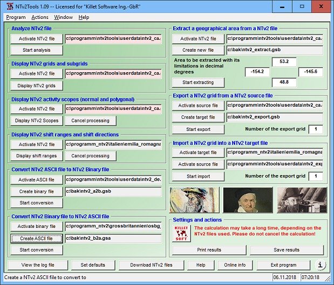The width and height of the screenshot is (334, 285).
Task: Open View the log file
Action: pos(38,265)
